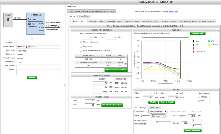Open the CLKOUT7 tab
This screenshot has height=134, width=221.
(x=206, y=21)
